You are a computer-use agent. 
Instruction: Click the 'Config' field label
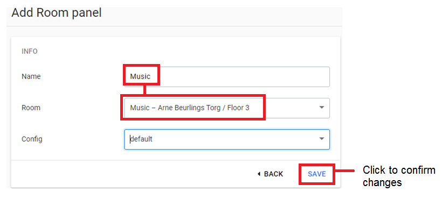tap(32, 139)
